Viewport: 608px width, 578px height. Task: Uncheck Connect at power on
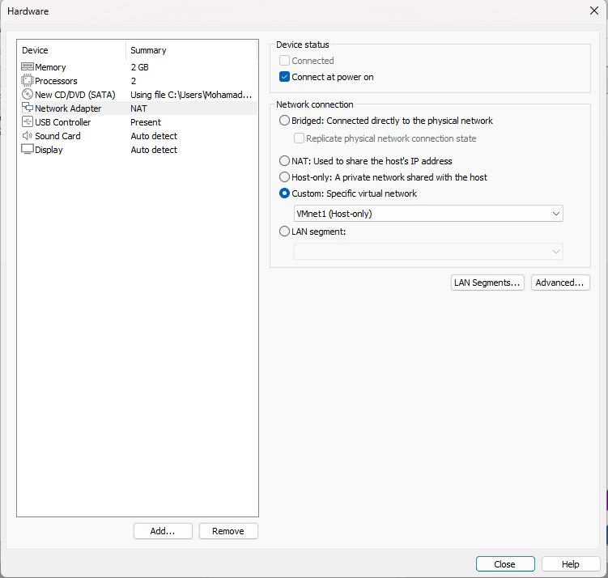click(x=284, y=77)
